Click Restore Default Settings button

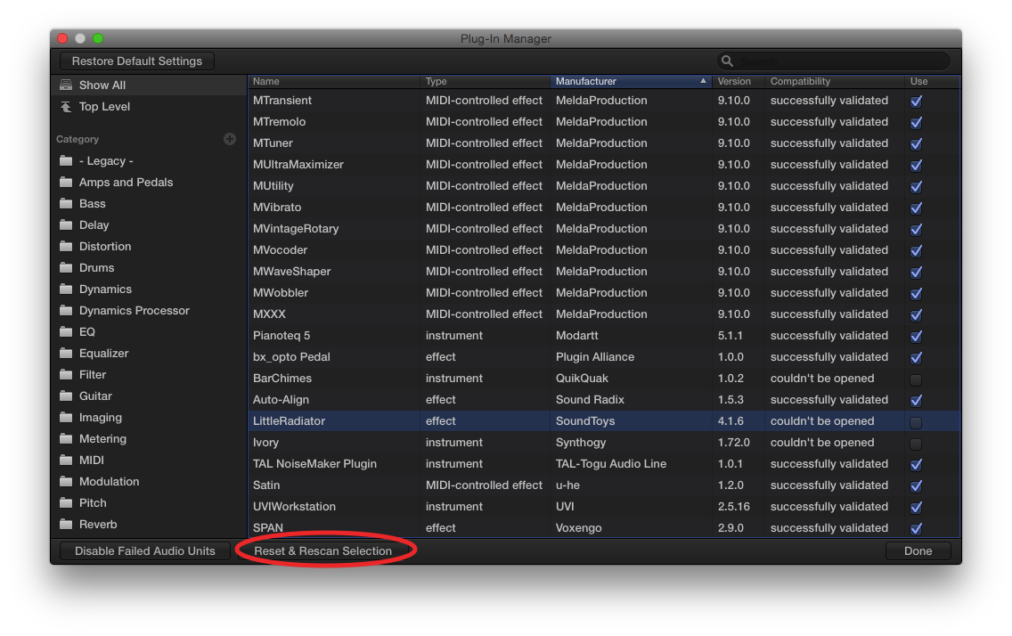pos(137,61)
